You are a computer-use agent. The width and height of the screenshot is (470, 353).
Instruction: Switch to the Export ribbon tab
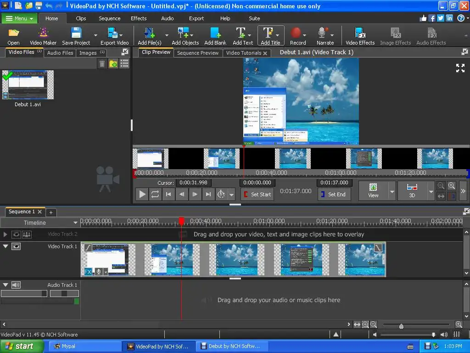point(196,18)
